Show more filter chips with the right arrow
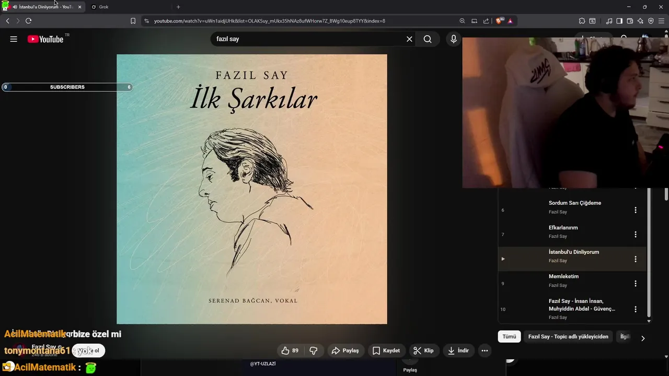 click(x=643, y=338)
